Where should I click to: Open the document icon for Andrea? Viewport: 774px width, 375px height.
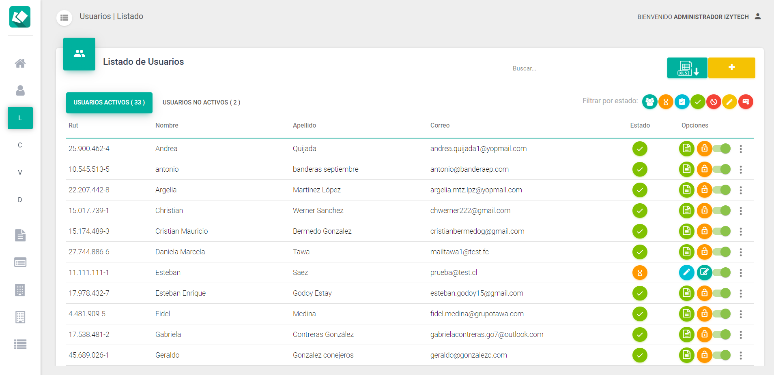[686, 149]
